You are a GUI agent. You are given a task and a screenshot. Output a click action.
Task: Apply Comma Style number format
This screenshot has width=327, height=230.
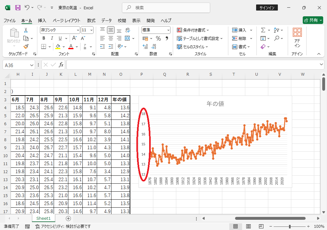[167, 38]
